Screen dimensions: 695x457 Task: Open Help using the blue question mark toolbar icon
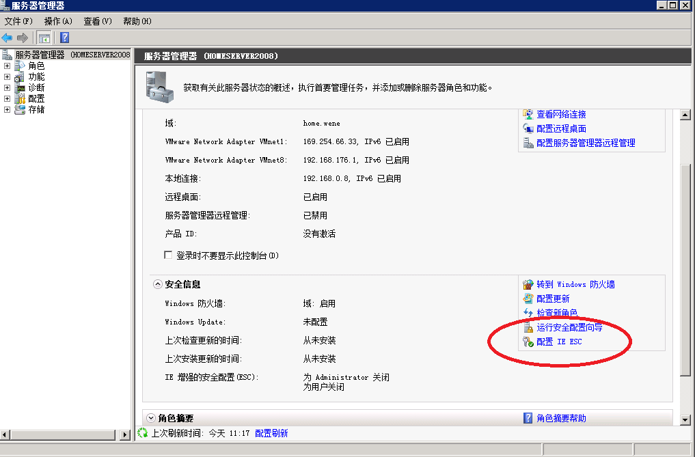pyautogui.click(x=65, y=38)
